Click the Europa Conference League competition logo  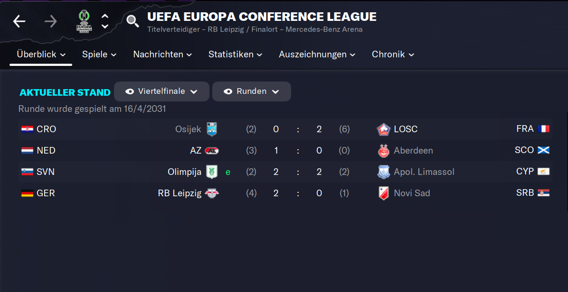(x=83, y=21)
